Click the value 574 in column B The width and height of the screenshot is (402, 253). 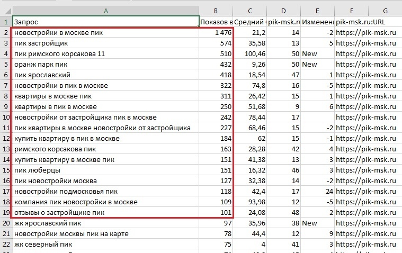(216, 43)
